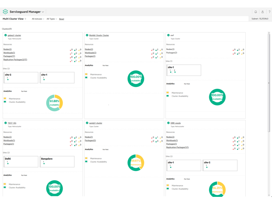Open Nodes(2) in the TEST_DG card
The width and height of the screenshot is (272, 204).
[x=7, y=137]
